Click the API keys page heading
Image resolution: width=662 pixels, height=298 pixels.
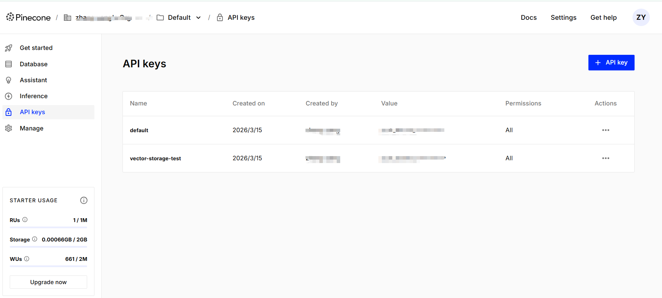144,64
